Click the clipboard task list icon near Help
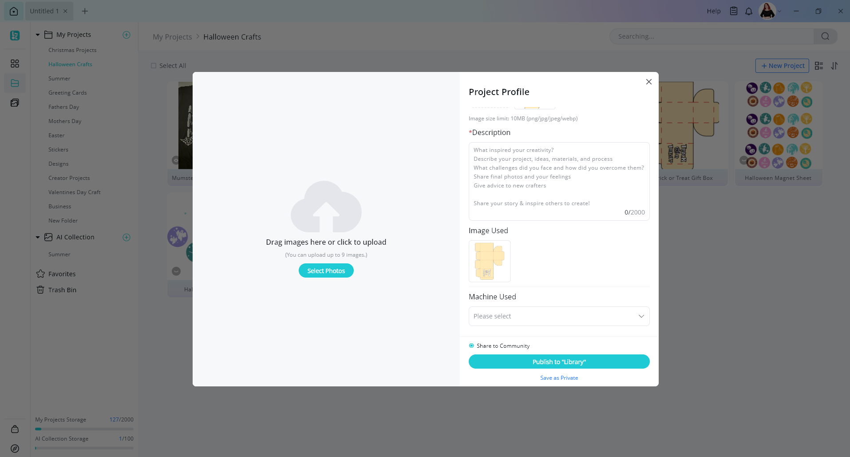Image resolution: width=850 pixels, height=457 pixels. coord(734,11)
